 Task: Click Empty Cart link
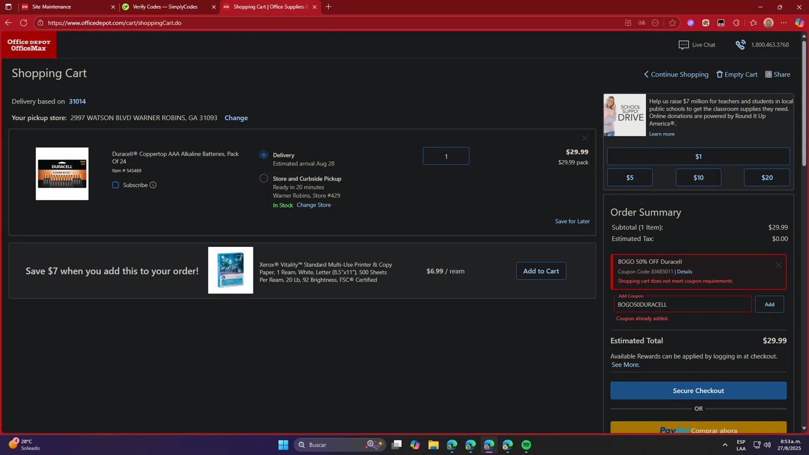[737, 74]
